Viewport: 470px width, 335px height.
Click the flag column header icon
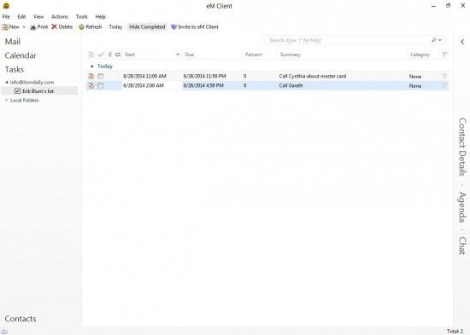(x=444, y=55)
